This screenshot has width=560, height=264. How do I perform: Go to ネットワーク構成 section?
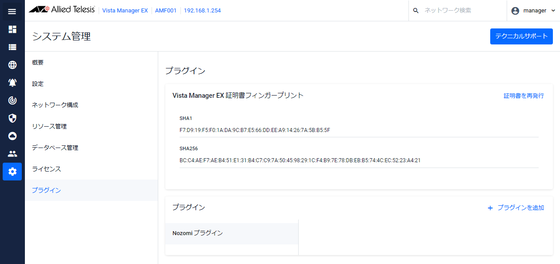click(x=55, y=105)
